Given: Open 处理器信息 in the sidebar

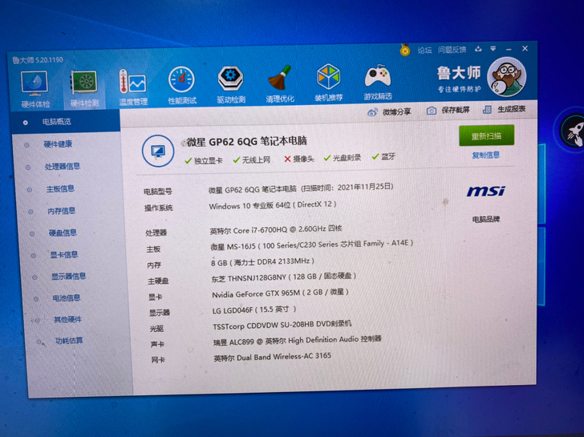Looking at the screenshot, I should tap(62, 167).
